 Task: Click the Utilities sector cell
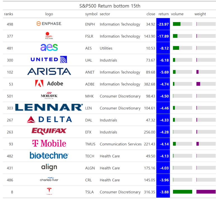click(x=106, y=48)
